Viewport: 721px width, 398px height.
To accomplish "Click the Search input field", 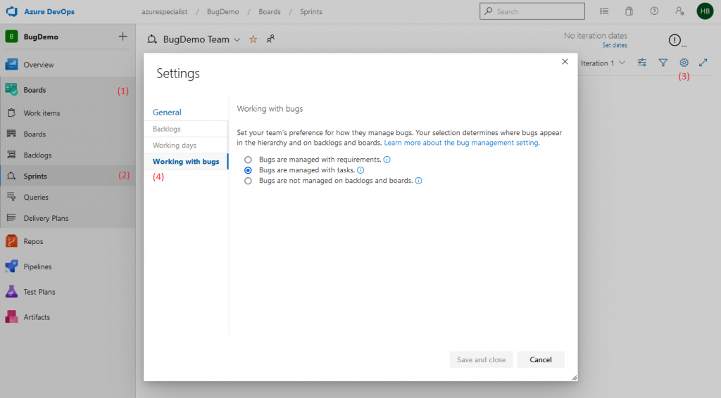I will point(532,11).
